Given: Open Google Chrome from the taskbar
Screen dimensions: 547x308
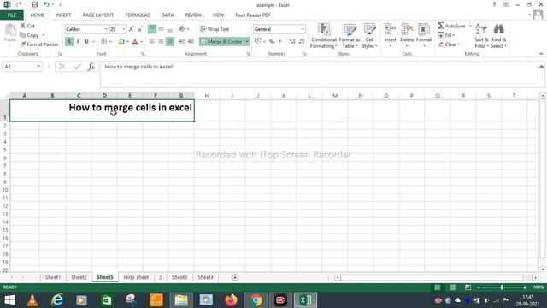Looking at the screenshot, I should coord(256,300).
